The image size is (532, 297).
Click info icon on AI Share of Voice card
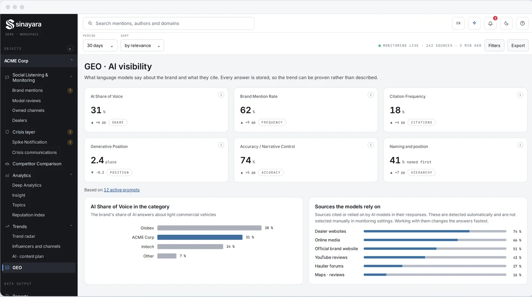coord(221,95)
